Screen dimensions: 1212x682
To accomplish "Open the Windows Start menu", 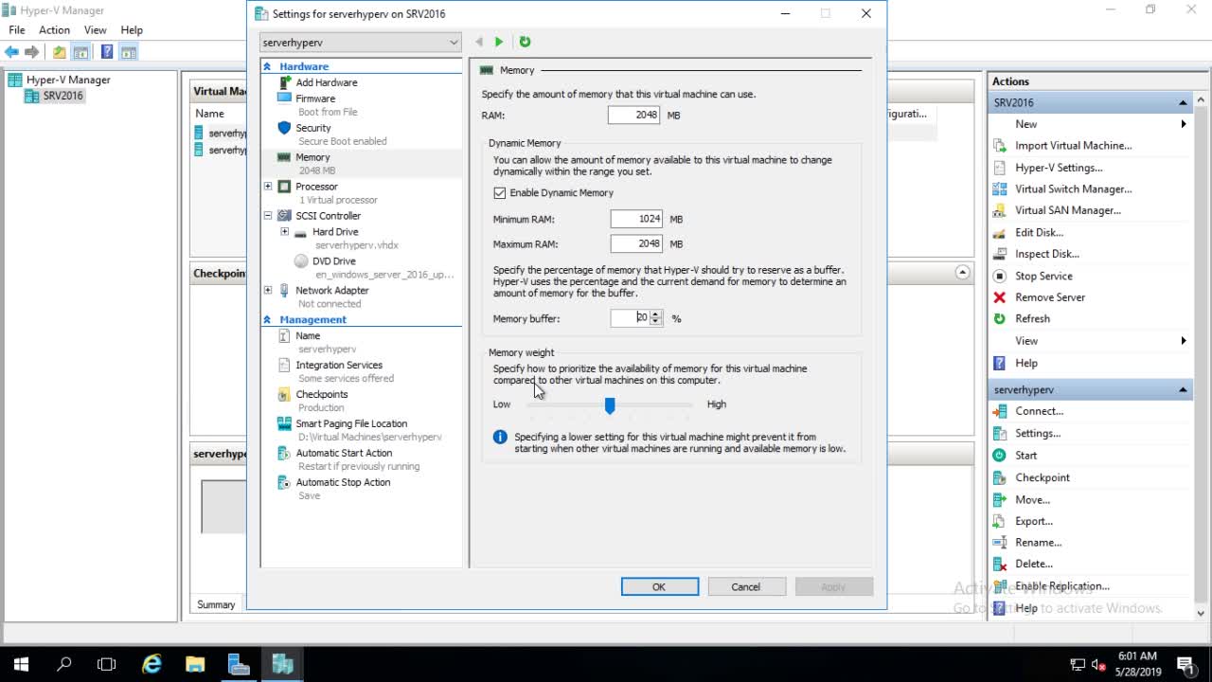I will click(x=21, y=664).
